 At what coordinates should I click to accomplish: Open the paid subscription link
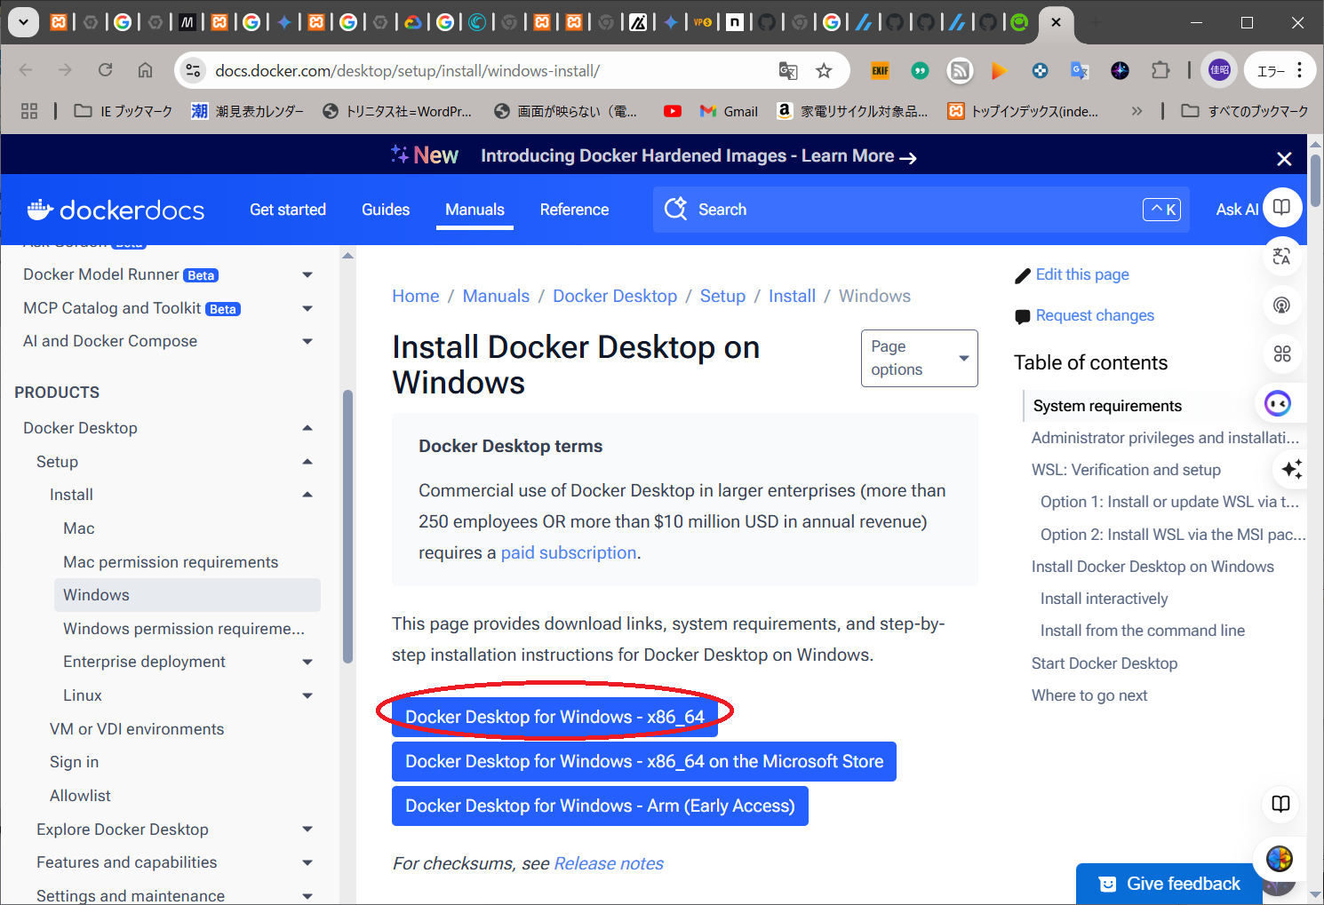tap(568, 552)
